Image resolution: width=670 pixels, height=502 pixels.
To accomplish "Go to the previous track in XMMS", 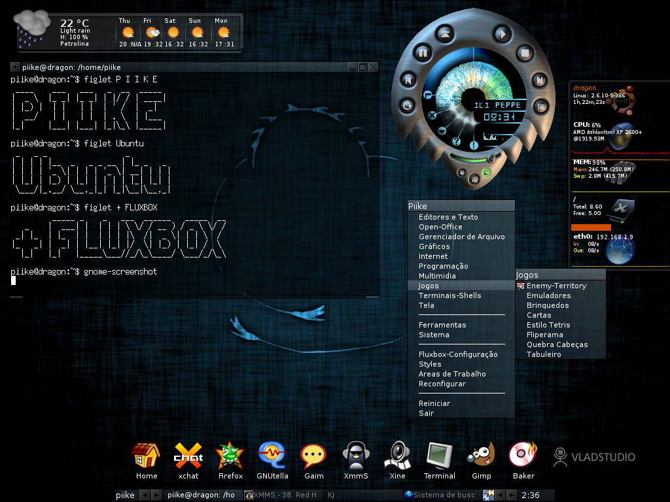I will pyautogui.click(x=408, y=80).
